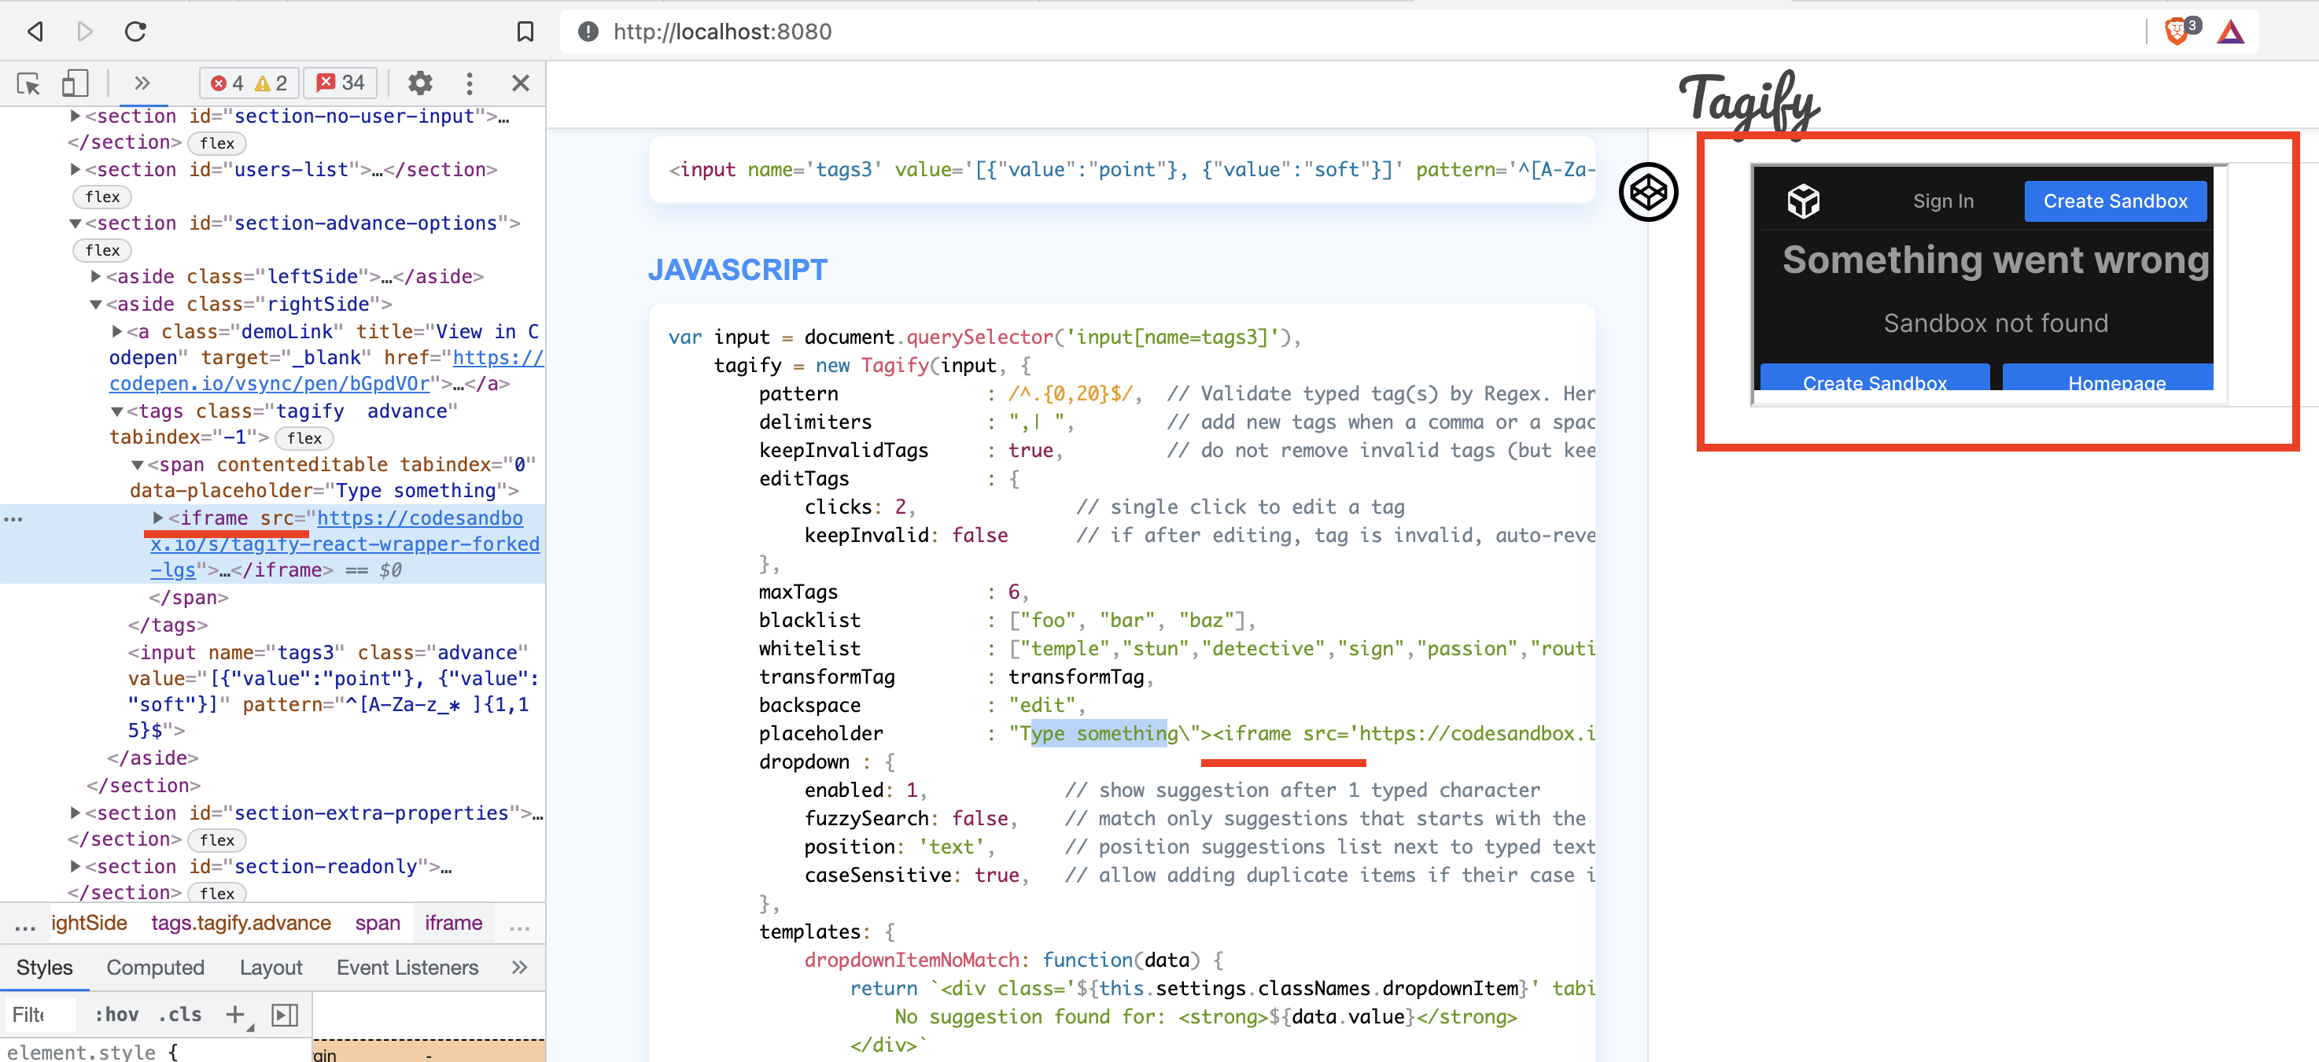Open DevTools settings with the gear icon
This screenshot has width=2319, height=1062.
(419, 83)
